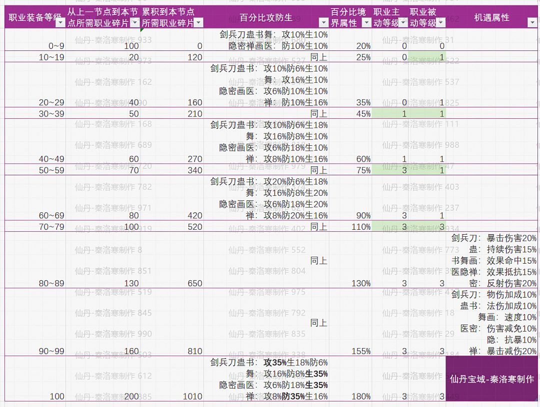Select the 百分比攻防生 header cell text
This screenshot has width=540, height=407.
(x=266, y=17)
